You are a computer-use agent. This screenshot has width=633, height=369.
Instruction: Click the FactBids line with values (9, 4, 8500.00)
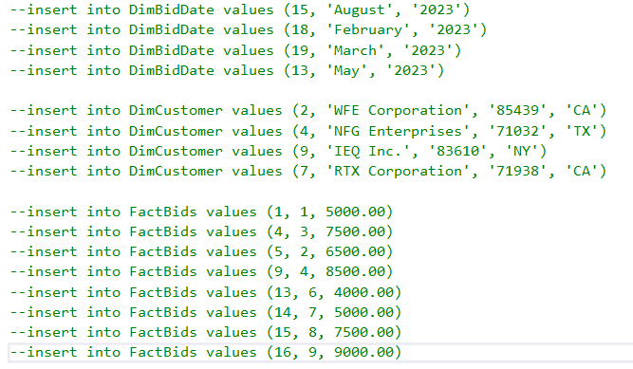coord(201,271)
